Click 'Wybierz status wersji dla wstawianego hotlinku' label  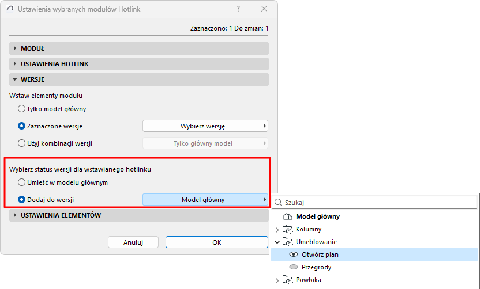click(80, 169)
